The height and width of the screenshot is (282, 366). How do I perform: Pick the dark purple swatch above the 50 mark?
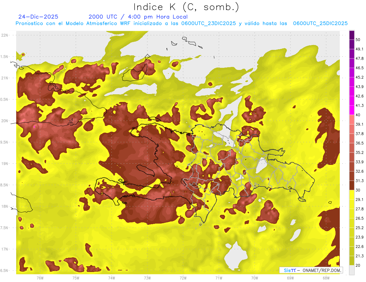click(x=352, y=35)
